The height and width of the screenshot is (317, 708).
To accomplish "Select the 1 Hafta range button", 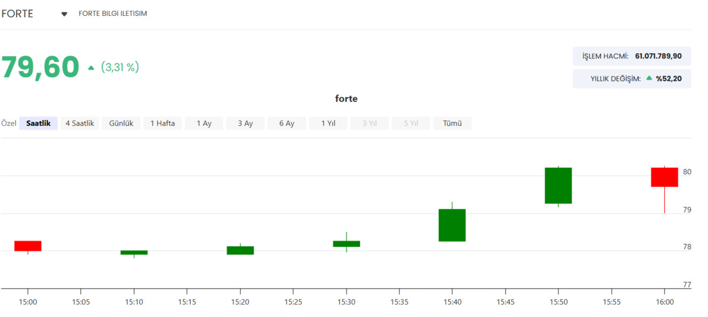I will pyautogui.click(x=163, y=123).
